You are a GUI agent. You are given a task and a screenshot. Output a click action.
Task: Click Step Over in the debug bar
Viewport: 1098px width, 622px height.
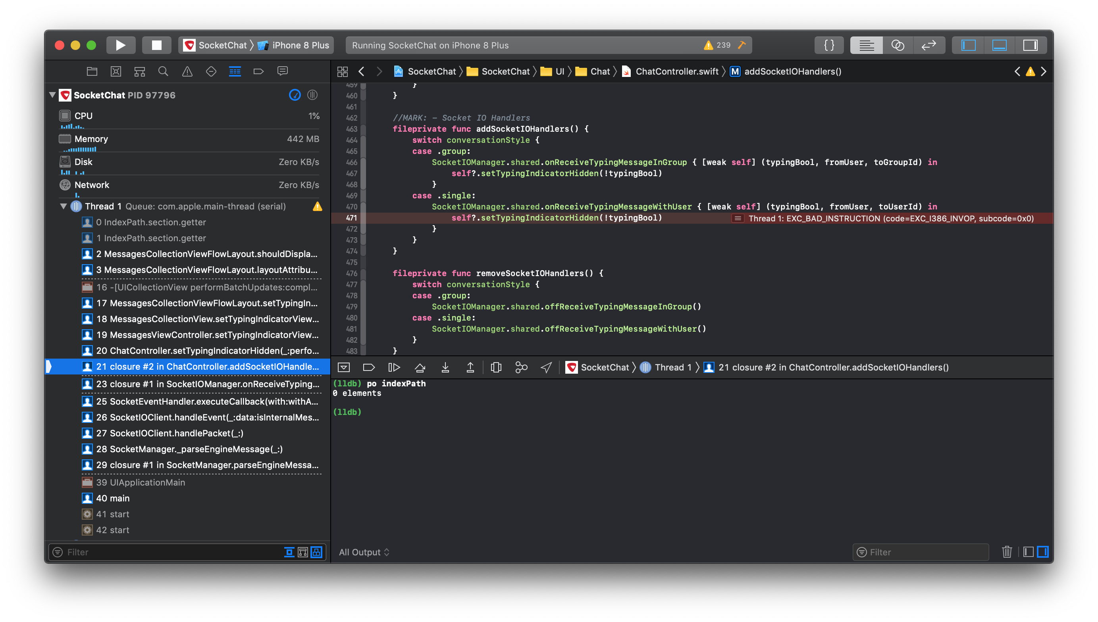tap(420, 367)
